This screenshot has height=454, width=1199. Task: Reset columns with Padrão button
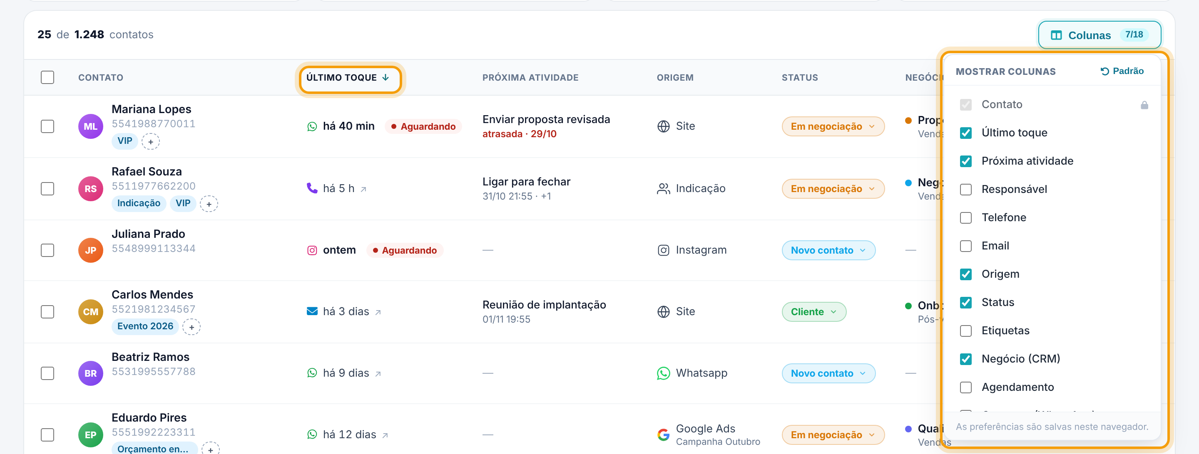[x=1122, y=71]
